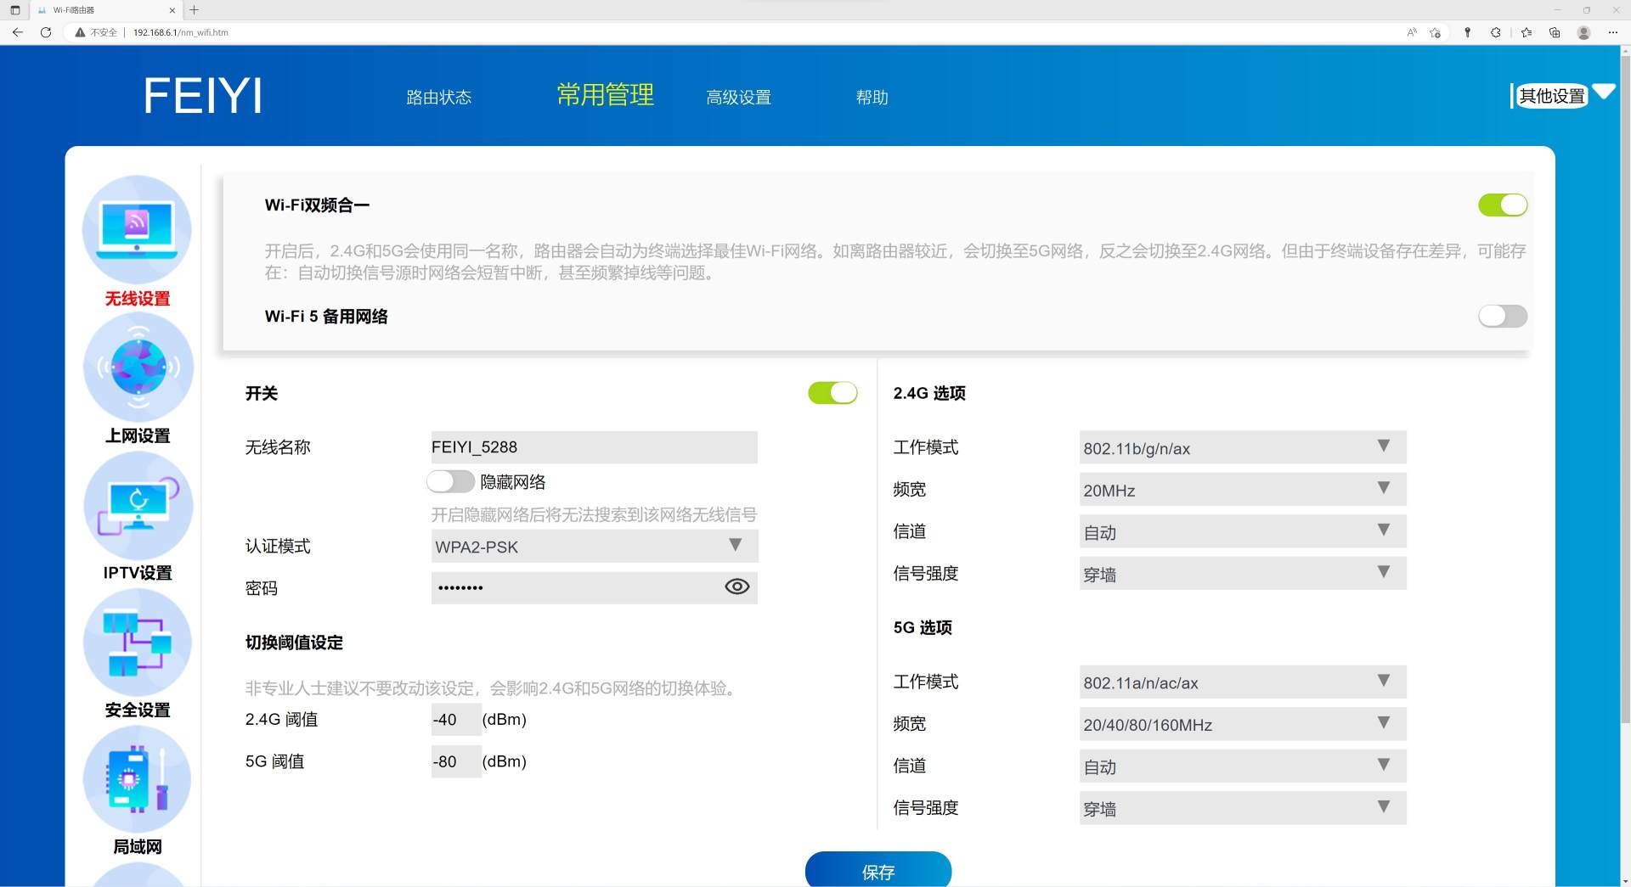Click the 保存 button
1631x887 pixels.
click(x=878, y=871)
